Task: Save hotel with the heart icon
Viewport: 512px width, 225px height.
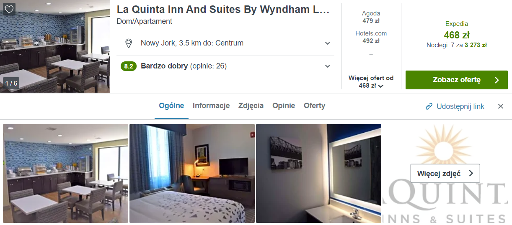Action: click(9, 9)
